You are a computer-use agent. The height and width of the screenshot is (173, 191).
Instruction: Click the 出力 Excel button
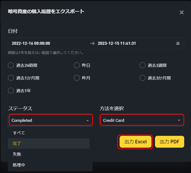pyautogui.click(x=135, y=142)
